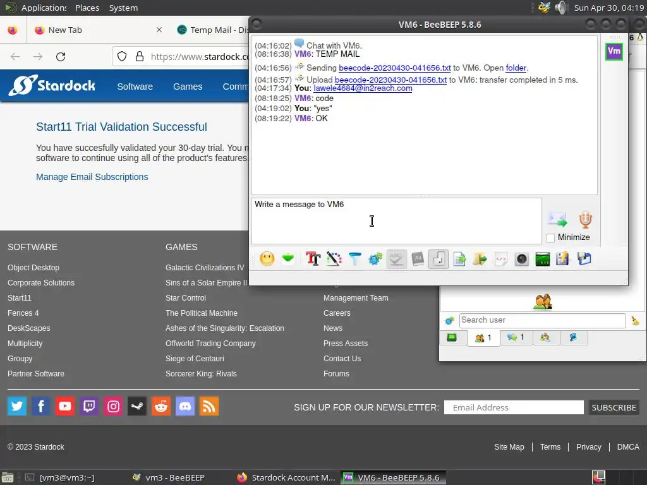
Task: Open the Places menu
Action: pos(87,8)
